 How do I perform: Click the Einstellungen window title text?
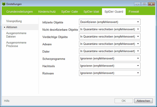[x=14, y=4]
